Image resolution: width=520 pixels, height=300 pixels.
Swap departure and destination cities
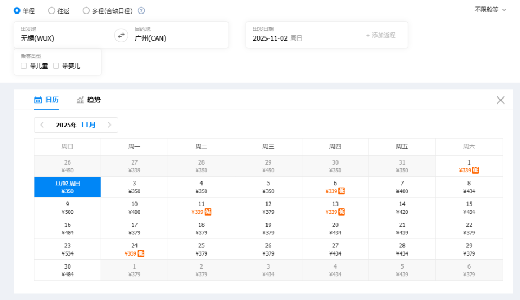(121, 35)
